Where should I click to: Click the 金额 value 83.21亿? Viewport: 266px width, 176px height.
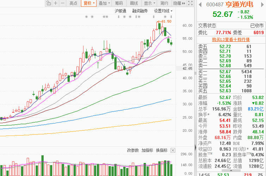256,109
